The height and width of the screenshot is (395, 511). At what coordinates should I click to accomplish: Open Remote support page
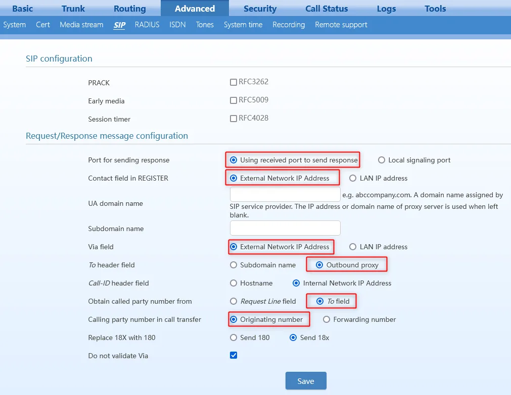tap(341, 25)
